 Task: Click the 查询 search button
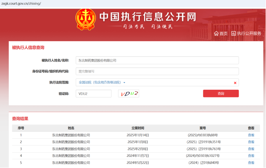[221, 94]
